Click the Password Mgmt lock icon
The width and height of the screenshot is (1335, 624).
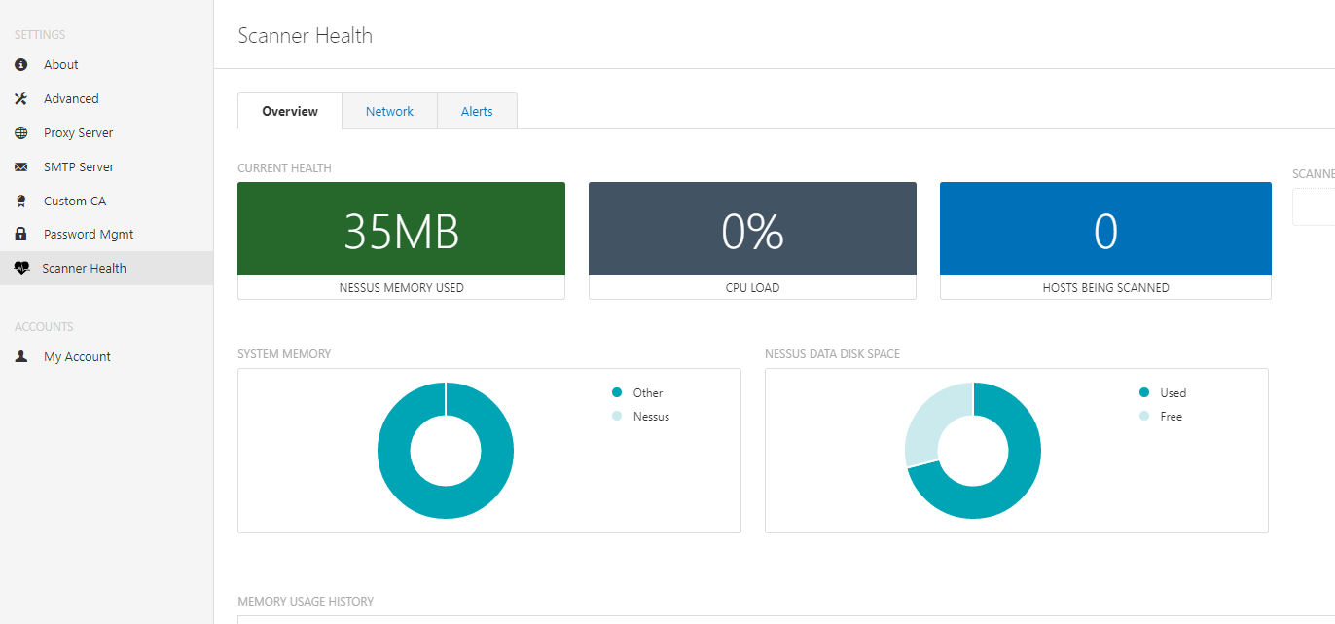pos(21,235)
